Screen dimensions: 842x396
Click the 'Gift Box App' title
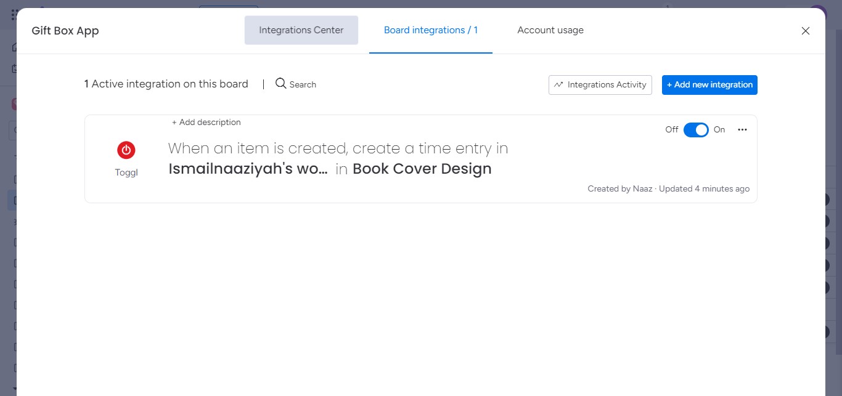(x=65, y=31)
